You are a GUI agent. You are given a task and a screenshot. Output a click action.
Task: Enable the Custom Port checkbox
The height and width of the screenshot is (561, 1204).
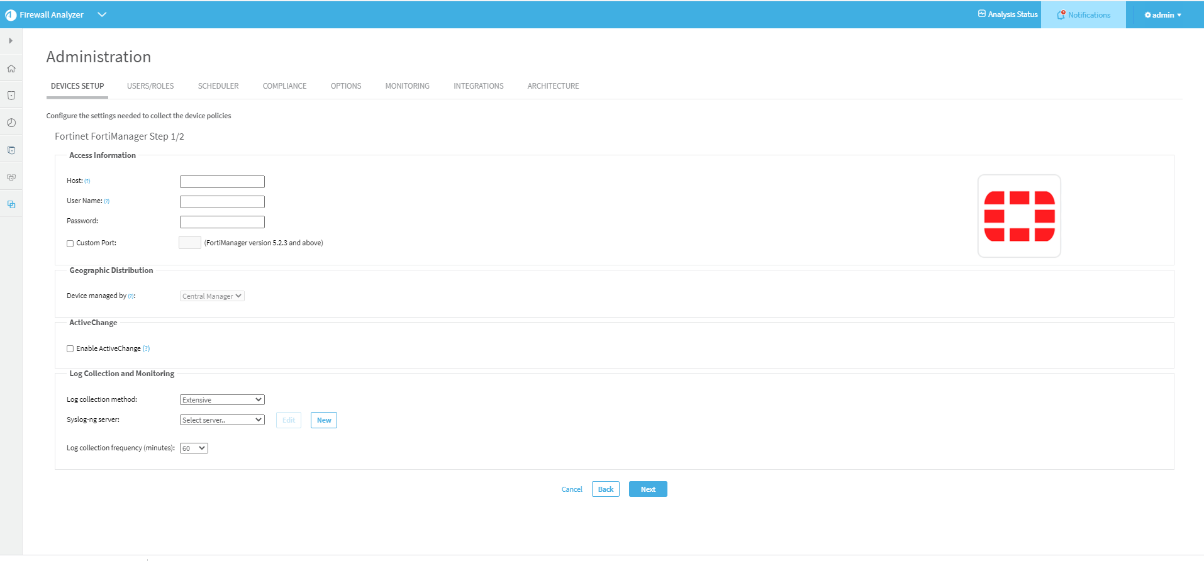(x=70, y=243)
